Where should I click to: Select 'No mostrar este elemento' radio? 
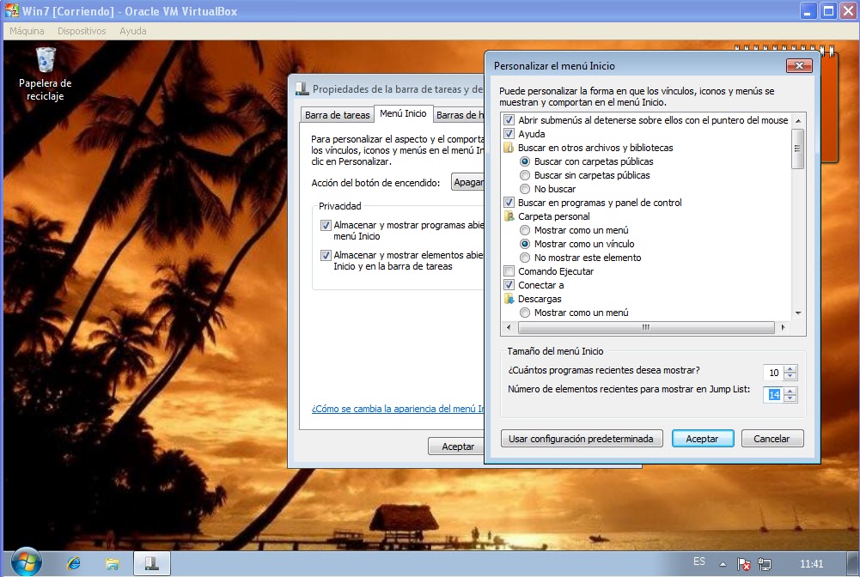525,258
